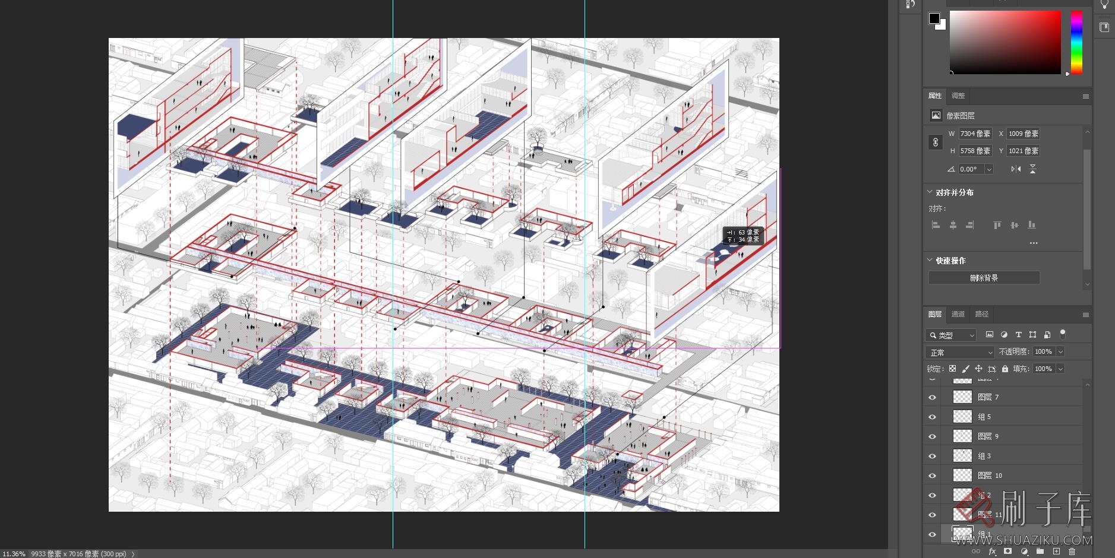
Task: Select the text layer filter icon
Action: point(1018,335)
